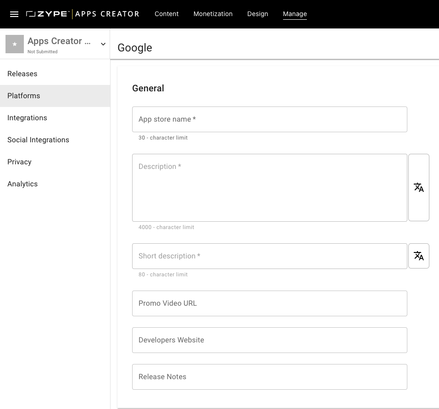This screenshot has width=439, height=409.
Task: Click the 4000 - character limit hint
Action: (x=167, y=227)
